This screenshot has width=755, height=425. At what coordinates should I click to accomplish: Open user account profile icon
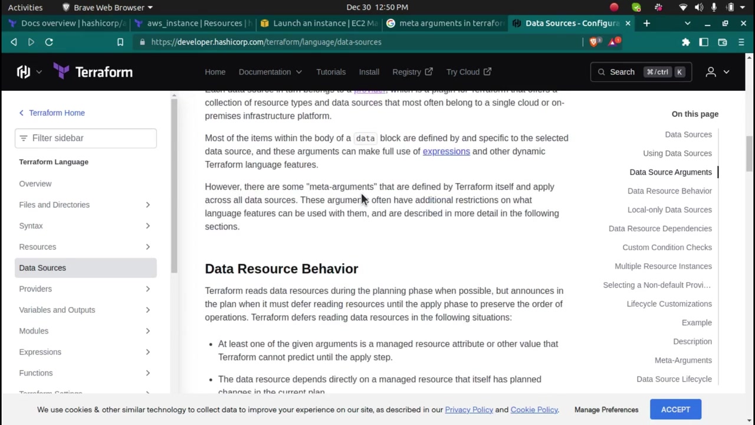711,72
